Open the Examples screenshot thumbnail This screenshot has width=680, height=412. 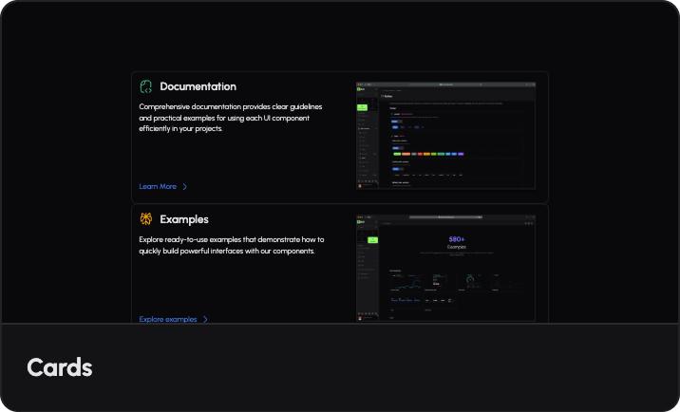point(445,267)
